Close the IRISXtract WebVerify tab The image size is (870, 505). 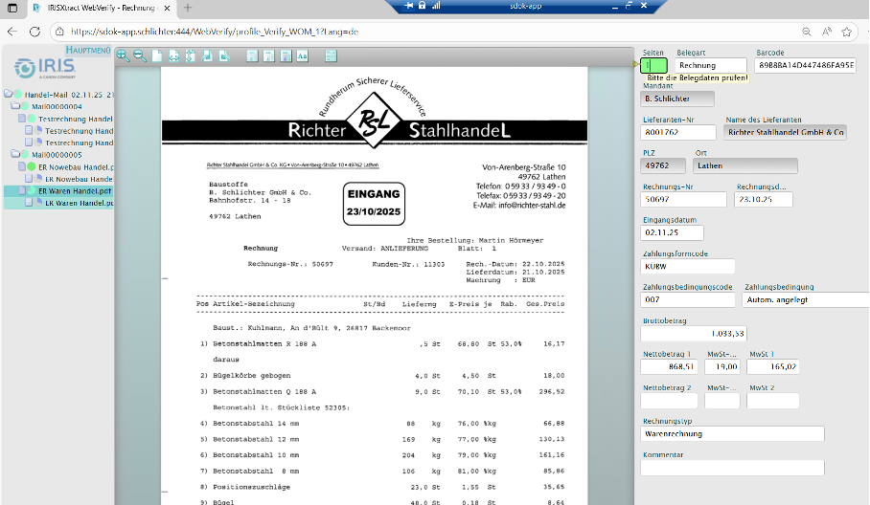(x=167, y=8)
